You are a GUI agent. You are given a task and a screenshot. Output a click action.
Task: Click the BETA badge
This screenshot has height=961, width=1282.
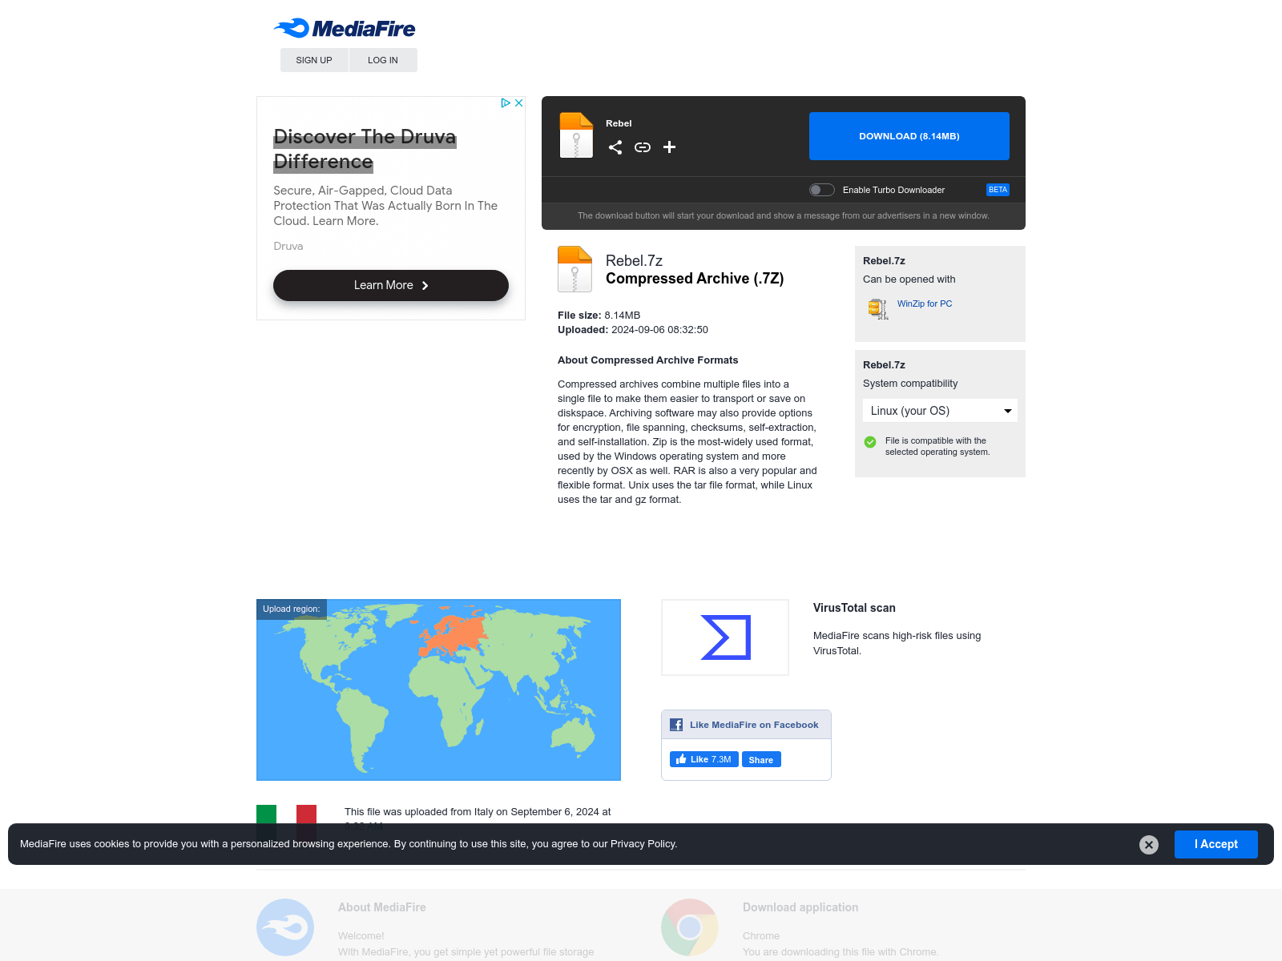tap(998, 190)
